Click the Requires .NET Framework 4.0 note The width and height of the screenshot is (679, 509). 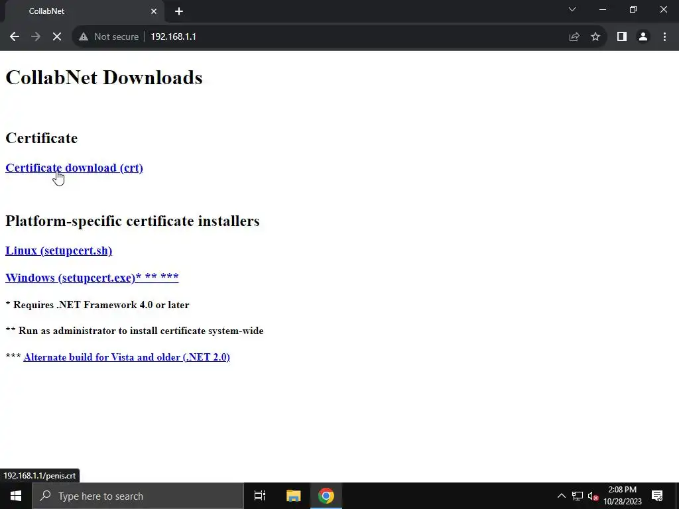[97, 305]
